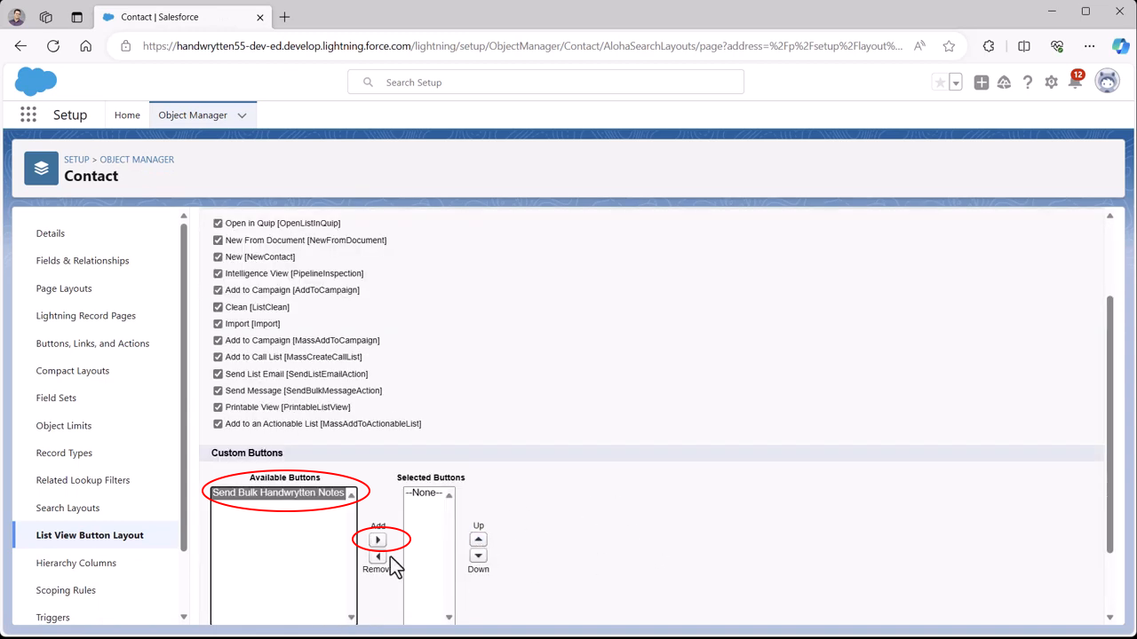Click the Salesforce Help question mark icon
Image resolution: width=1137 pixels, height=639 pixels.
click(x=1028, y=83)
